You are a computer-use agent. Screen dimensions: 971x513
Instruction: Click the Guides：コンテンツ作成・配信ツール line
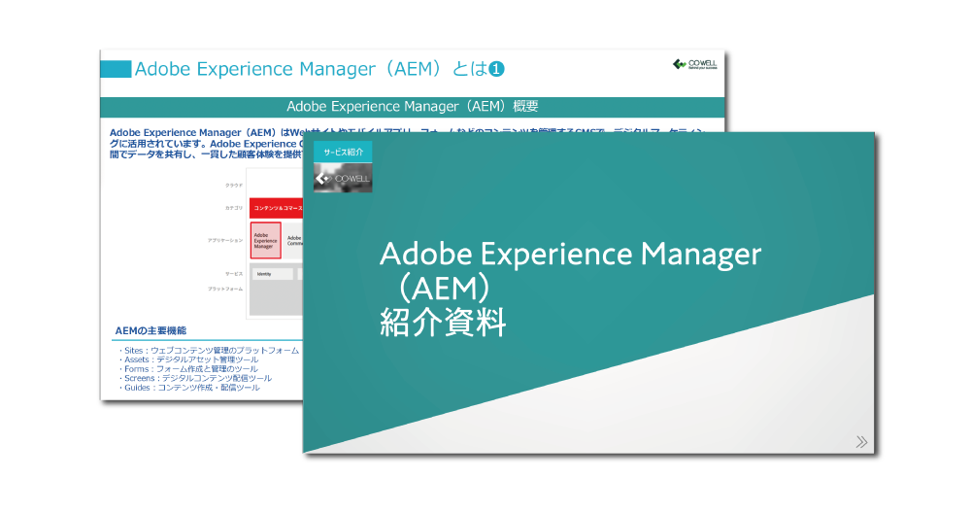click(189, 388)
